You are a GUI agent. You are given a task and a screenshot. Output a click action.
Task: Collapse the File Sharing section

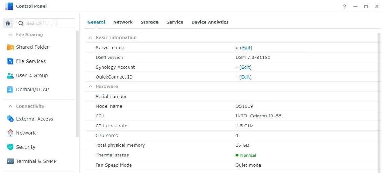click(11, 35)
